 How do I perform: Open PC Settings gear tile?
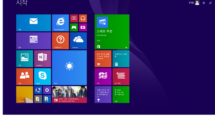point(47,90)
